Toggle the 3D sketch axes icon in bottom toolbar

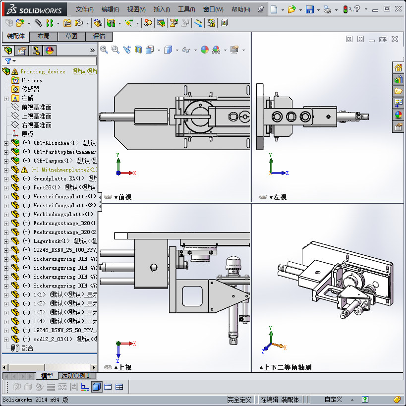[x=85, y=387]
